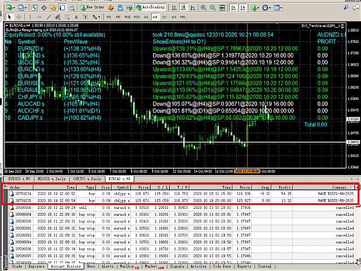The height and width of the screenshot is (271, 361).
Task: Select the Crosshair cursor tool
Action: (x=19, y=18)
